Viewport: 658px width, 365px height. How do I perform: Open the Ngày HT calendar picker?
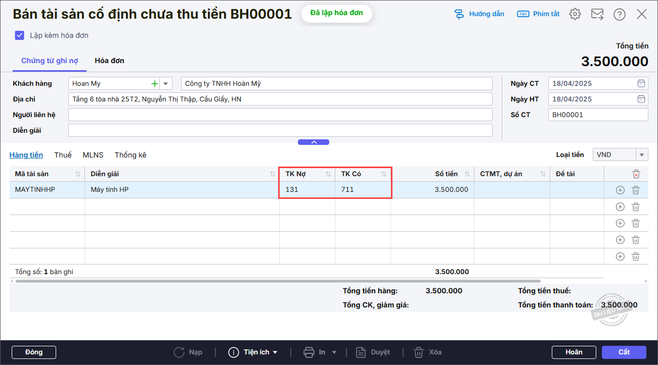tap(641, 99)
